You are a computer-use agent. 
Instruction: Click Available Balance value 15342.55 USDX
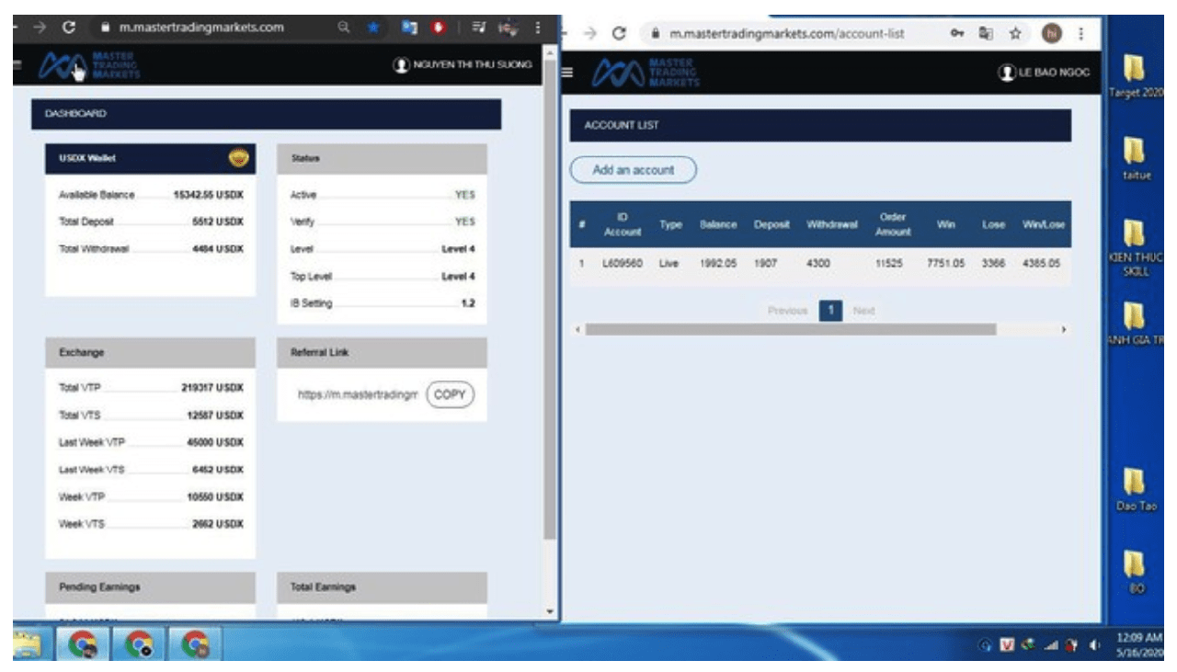click(208, 195)
